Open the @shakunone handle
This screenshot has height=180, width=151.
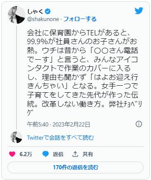point(43,19)
